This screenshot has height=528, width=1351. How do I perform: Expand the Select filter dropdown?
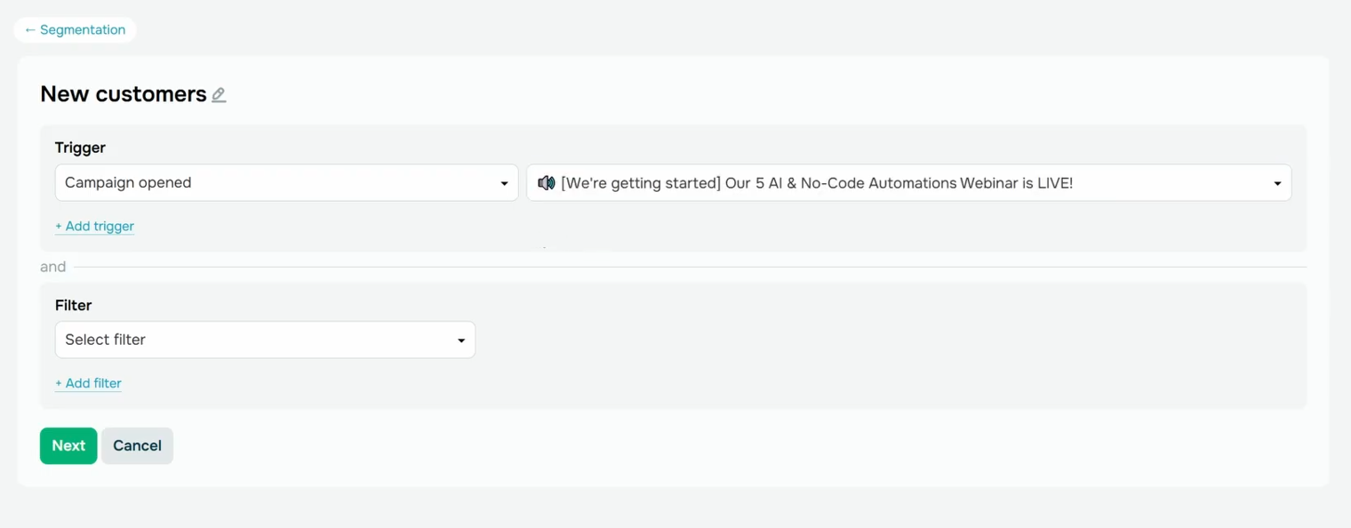(265, 340)
